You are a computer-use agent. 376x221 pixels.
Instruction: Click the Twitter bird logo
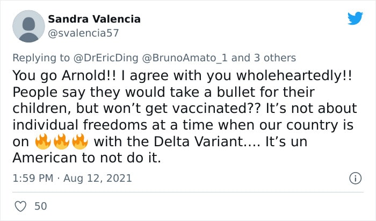pyautogui.click(x=355, y=18)
